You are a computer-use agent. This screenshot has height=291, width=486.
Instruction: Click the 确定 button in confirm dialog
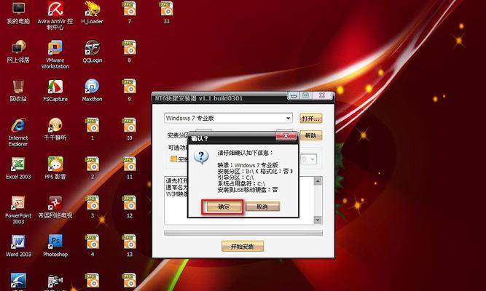tap(223, 207)
